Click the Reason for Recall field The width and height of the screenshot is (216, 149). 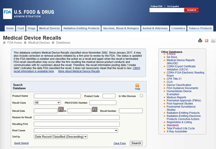(77, 117)
